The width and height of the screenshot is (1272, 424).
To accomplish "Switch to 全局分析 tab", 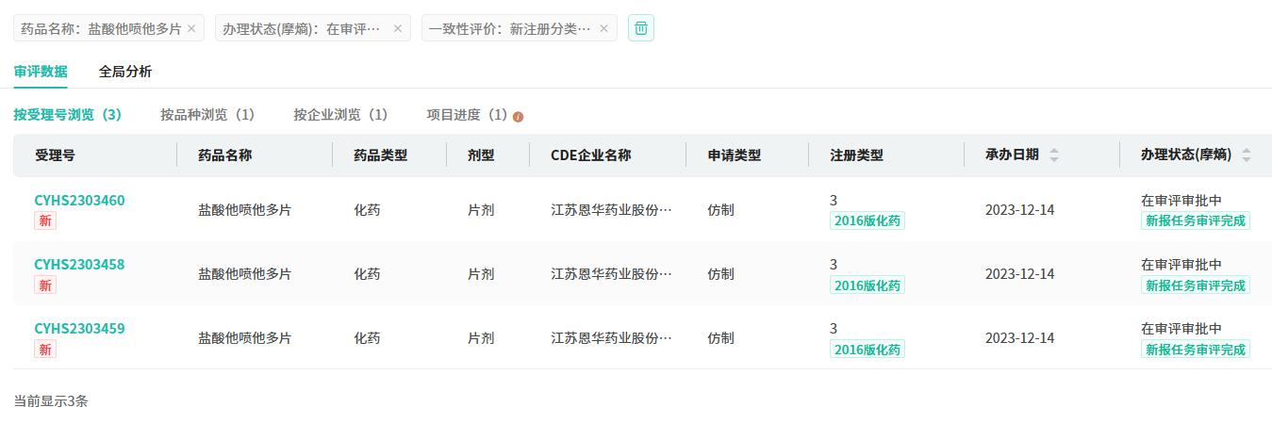I will pyautogui.click(x=125, y=71).
